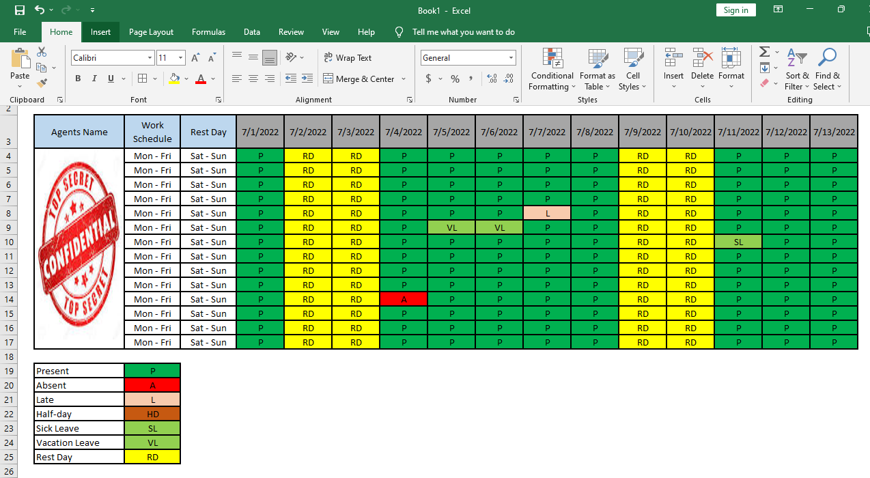Screen dimensions: 870x478
Task: Toggle Underline formatting
Action: [x=111, y=79]
